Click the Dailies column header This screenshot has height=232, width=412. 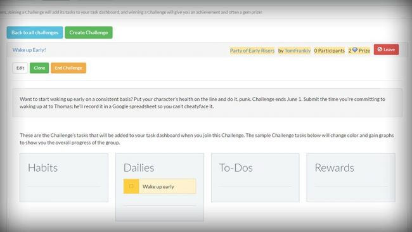139,167
